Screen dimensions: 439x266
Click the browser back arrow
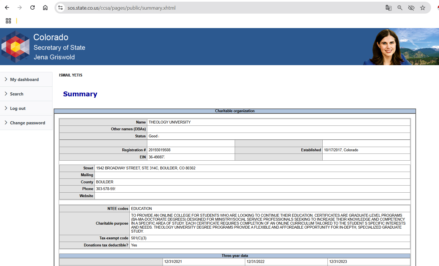coord(7,8)
